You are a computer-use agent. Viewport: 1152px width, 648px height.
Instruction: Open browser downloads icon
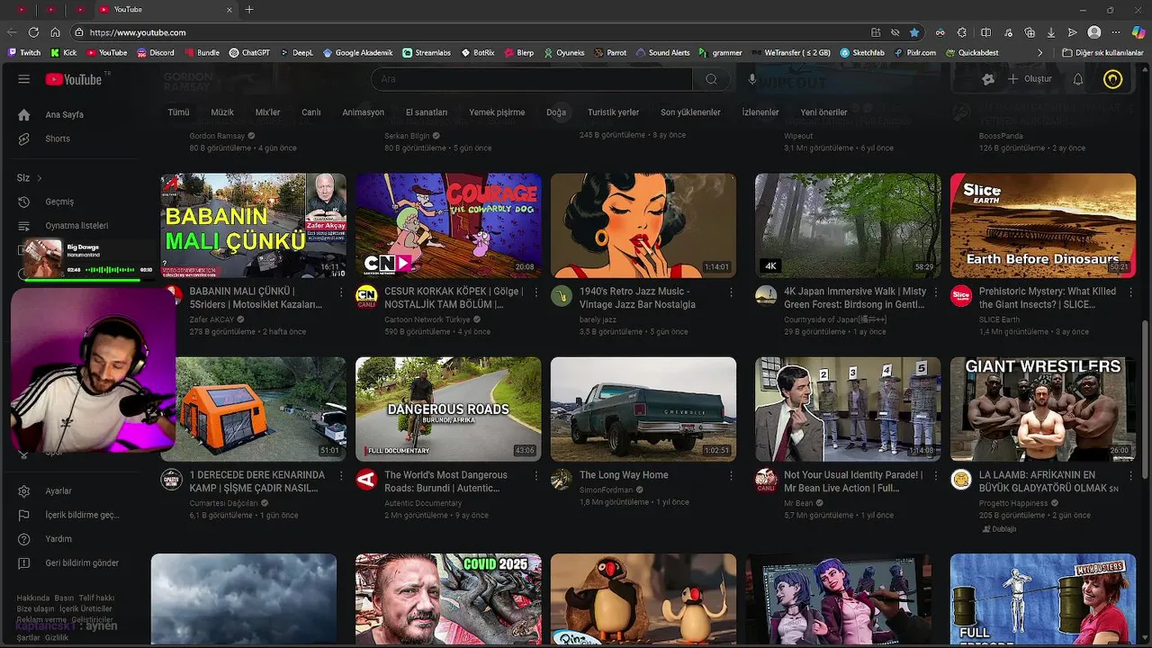1051,32
